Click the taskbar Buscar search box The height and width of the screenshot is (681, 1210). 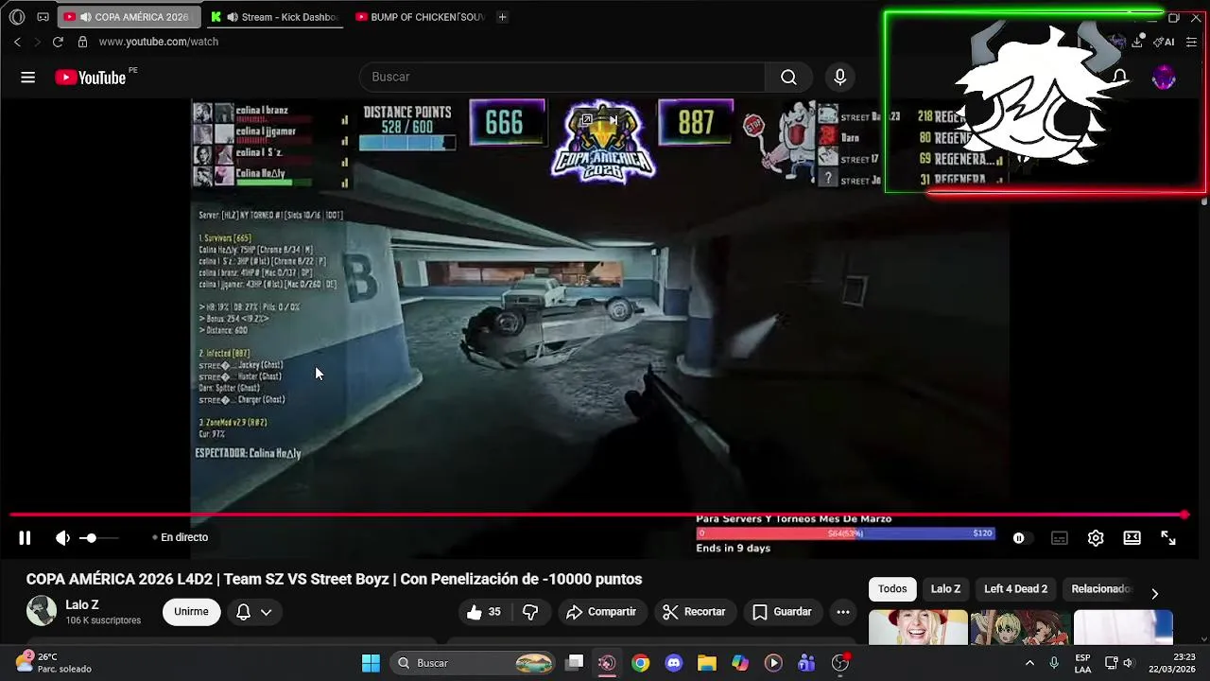pyautogui.click(x=474, y=663)
